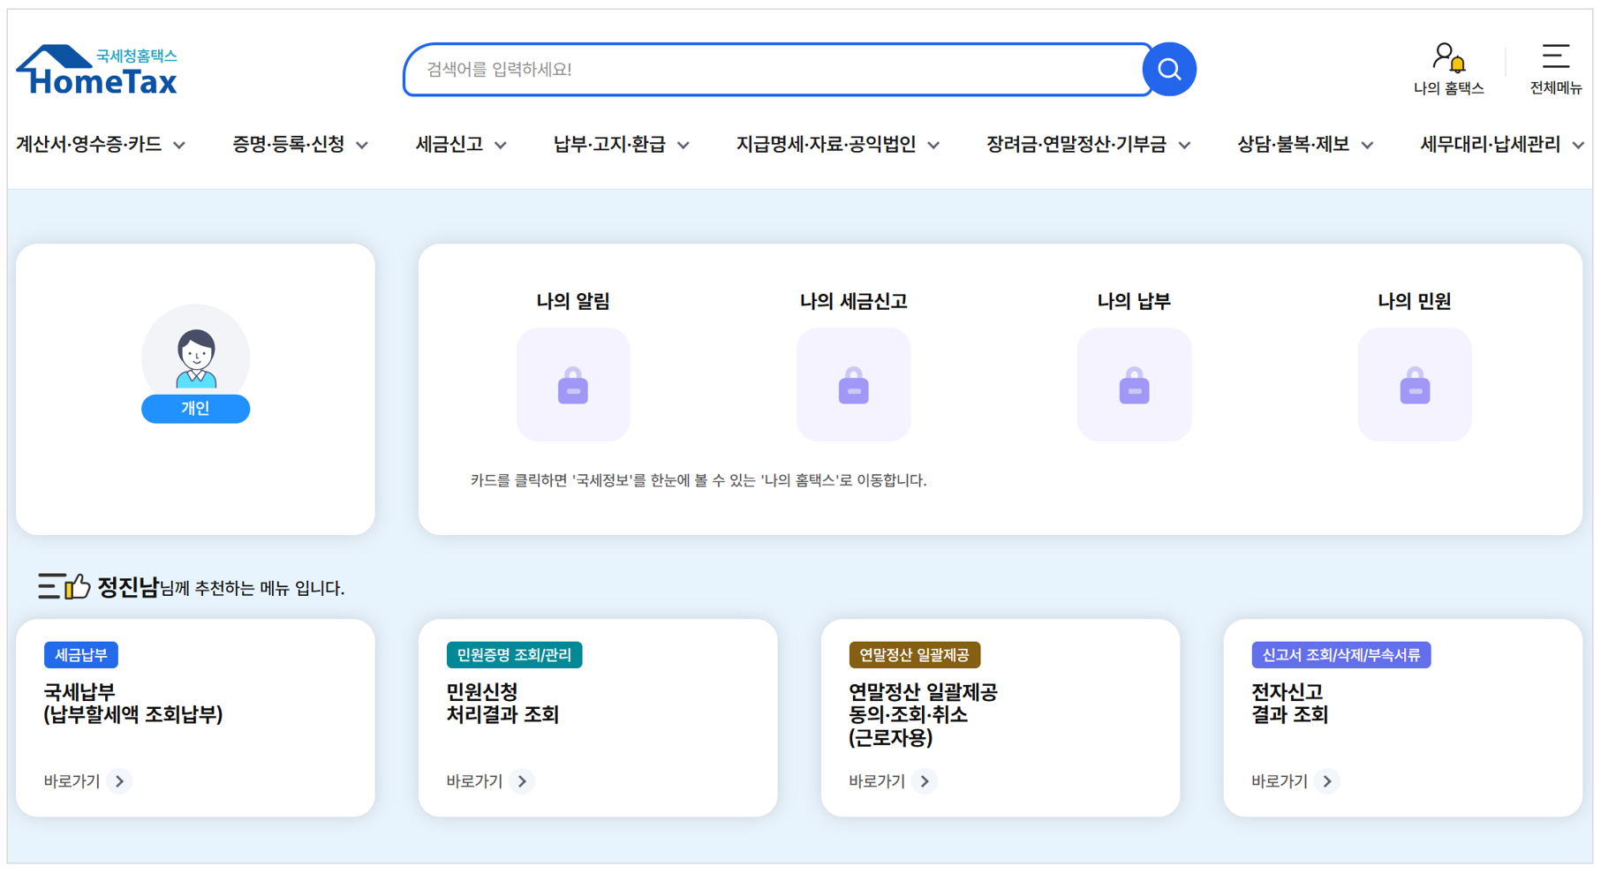Click 바로가기 under 전자신고 결과 조회
This screenshot has height=874, width=1601.
pos(1289,780)
